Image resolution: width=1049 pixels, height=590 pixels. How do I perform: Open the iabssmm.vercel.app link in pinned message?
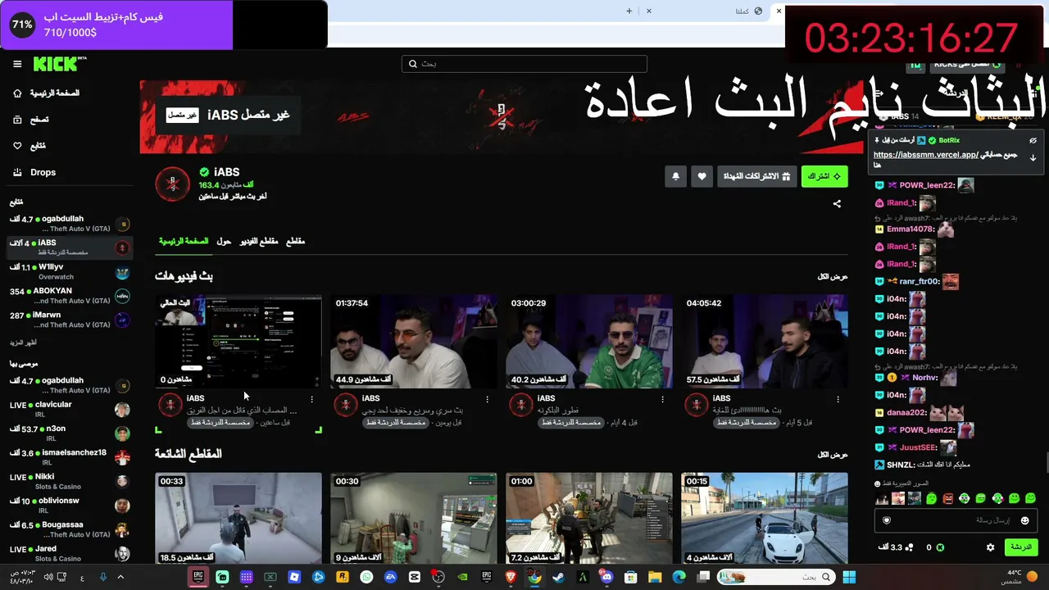coord(926,155)
